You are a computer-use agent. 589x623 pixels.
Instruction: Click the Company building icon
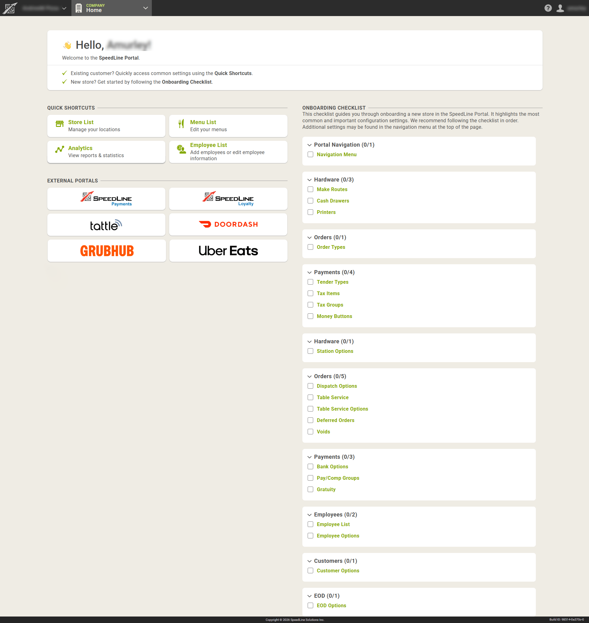79,8
